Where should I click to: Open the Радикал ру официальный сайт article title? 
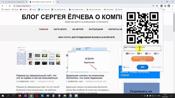point(37,77)
